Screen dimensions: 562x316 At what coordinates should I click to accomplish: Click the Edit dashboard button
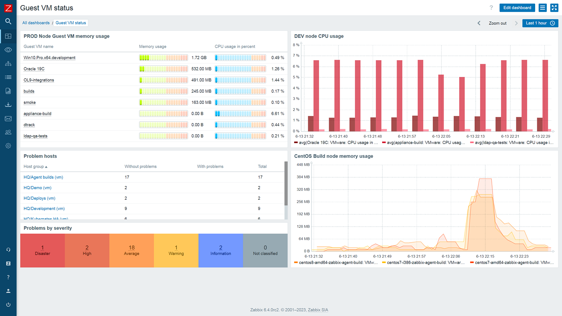tap(517, 8)
